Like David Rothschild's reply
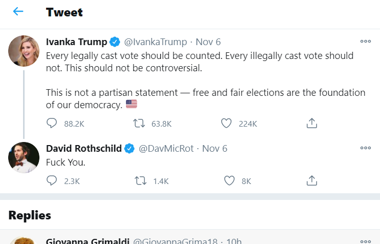380x244 pixels. pyautogui.click(x=230, y=180)
